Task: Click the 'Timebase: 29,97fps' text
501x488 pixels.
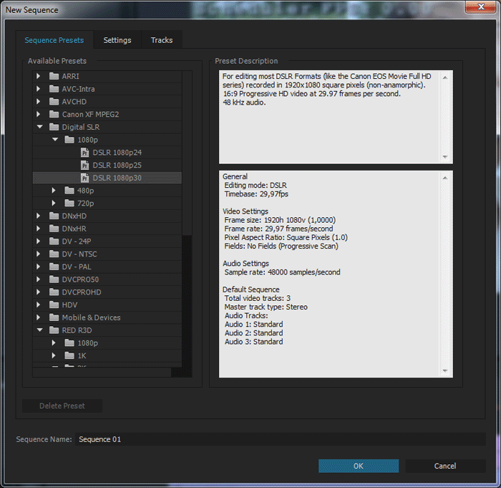Action: (256, 194)
